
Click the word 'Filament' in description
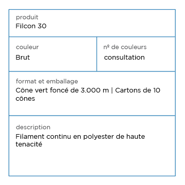click(30, 137)
